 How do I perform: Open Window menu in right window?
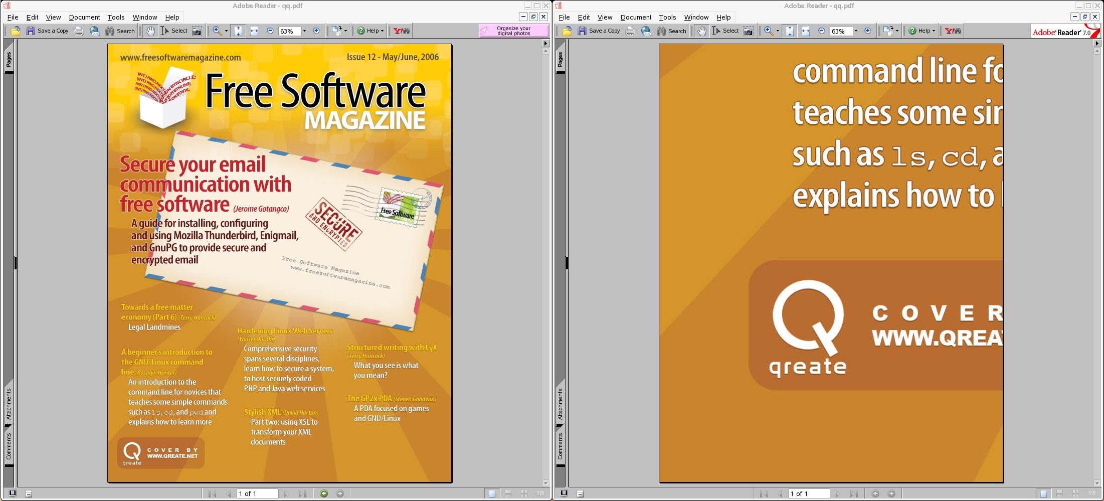(696, 17)
